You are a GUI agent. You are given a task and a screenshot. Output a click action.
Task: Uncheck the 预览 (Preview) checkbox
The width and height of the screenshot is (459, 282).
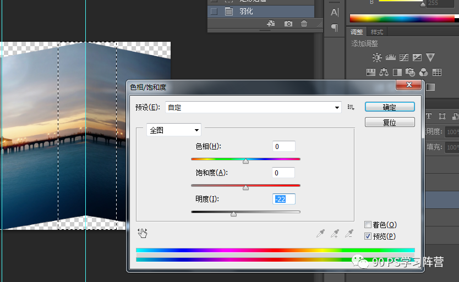368,236
